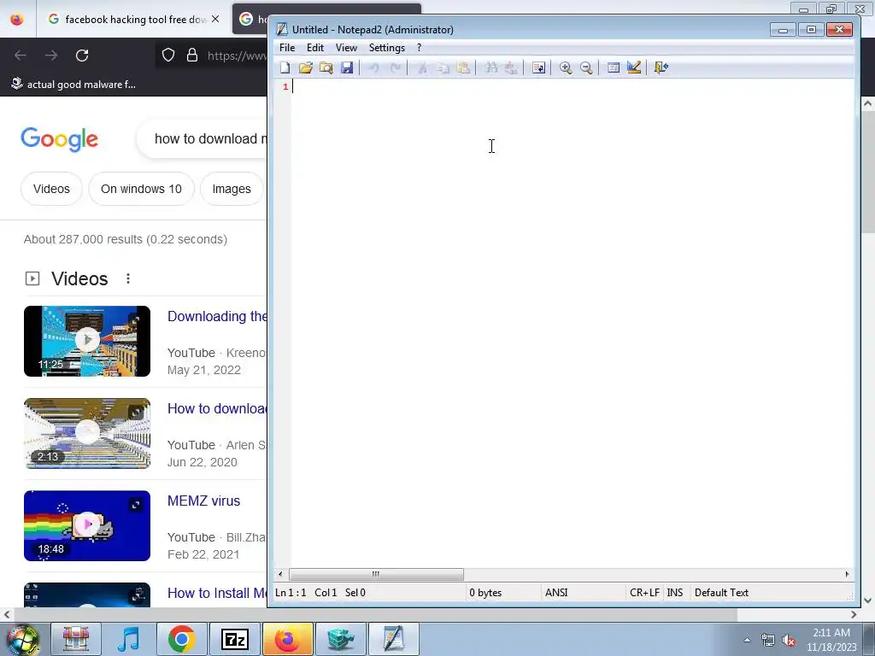Save the document with the floppy icon
875x656 pixels.
point(347,68)
